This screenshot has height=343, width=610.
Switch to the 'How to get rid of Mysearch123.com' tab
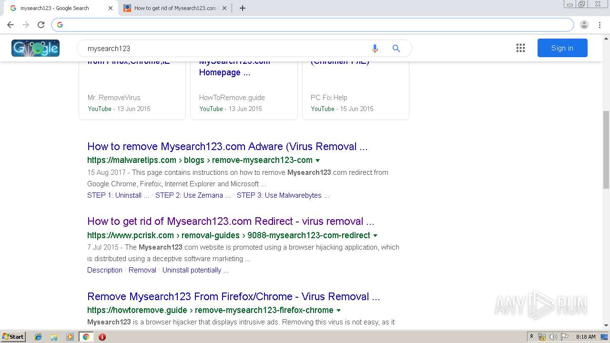[175, 8]
